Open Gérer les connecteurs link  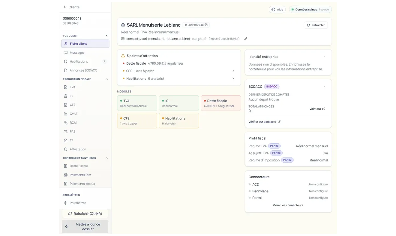pyautogui.click(x=288, y=205)
